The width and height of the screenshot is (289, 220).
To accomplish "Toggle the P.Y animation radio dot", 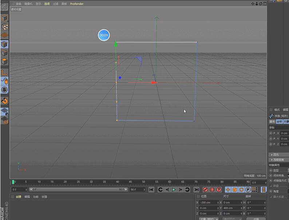I will click(270, 138).
